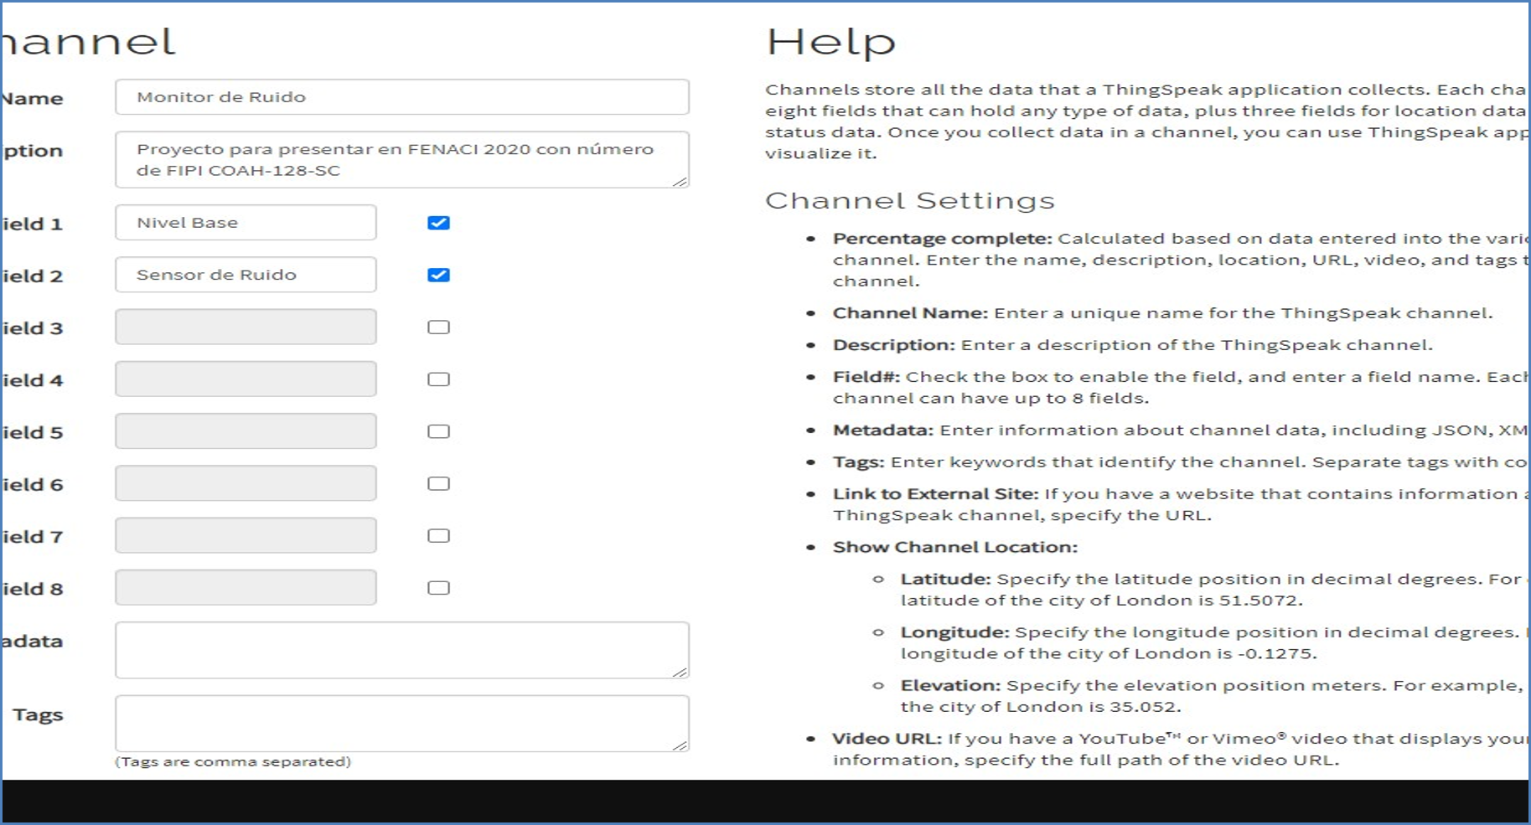
Task: Click the 'Channel Name:' help entry
Action: tap(1162, 313)
